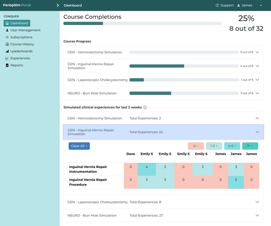The width and height of the screenshot is (271, 226).
Task: Click the 1 out of 8 label
Action: 247,80
